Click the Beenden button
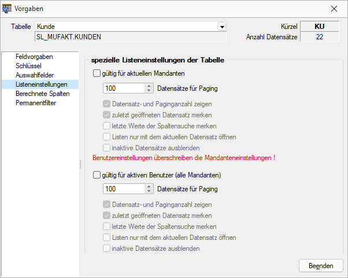 321,266
